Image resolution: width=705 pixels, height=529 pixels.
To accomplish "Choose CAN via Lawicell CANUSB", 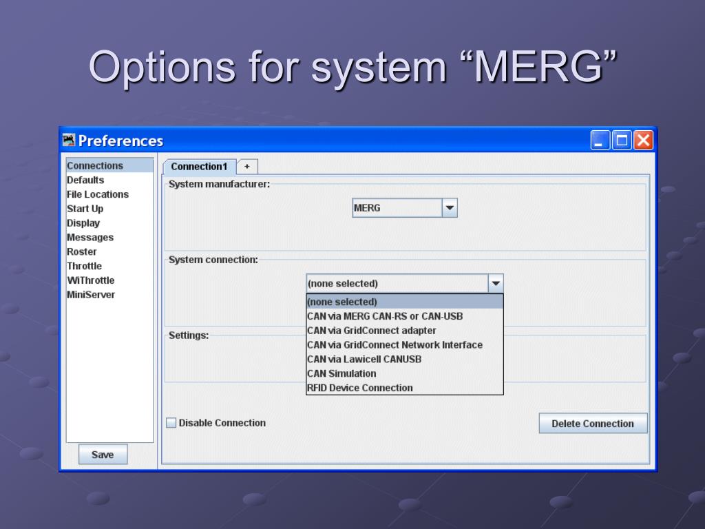I will tap(405, 360).
